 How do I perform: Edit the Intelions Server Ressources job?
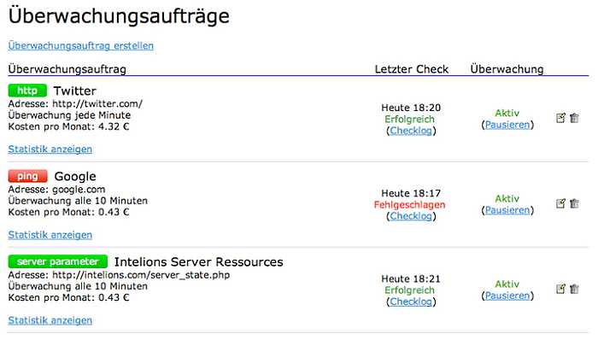tap(560, 289)
